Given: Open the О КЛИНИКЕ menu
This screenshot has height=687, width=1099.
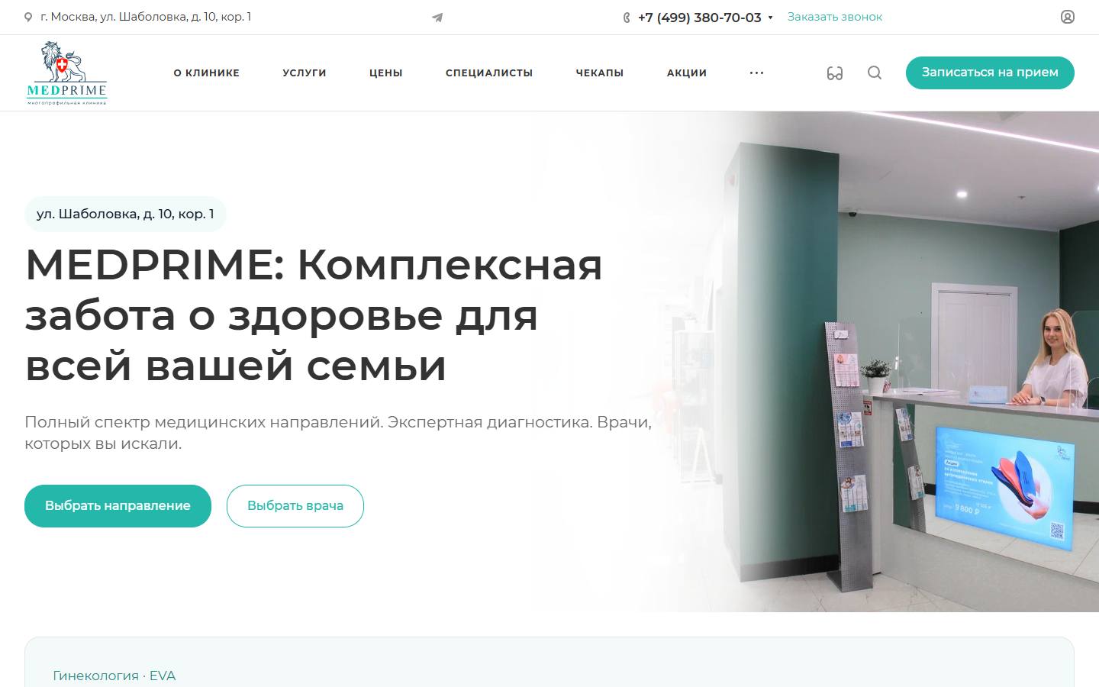Looking at the screenshot, I should (x=207, y=73).
